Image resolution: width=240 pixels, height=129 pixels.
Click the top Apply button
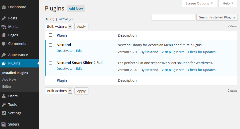[81, 26]
